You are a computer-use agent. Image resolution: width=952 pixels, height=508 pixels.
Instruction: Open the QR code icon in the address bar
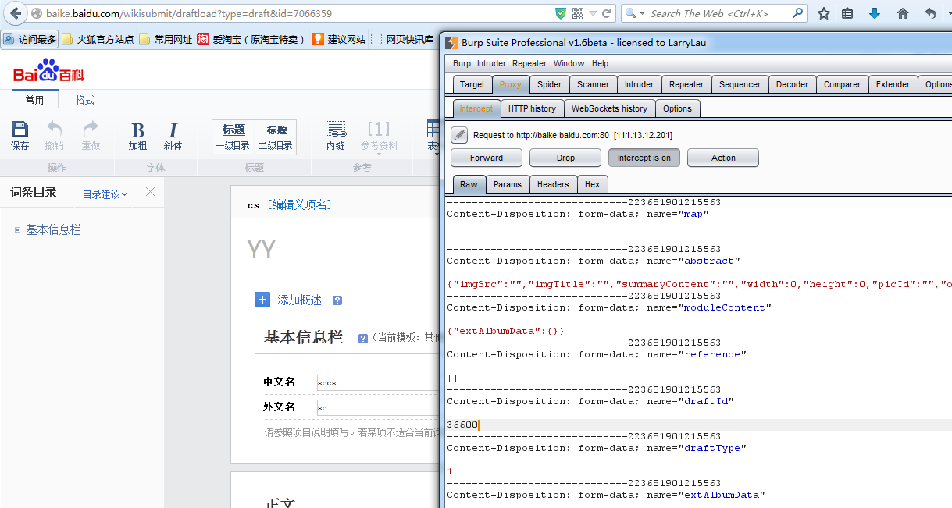tap(578, 13)
